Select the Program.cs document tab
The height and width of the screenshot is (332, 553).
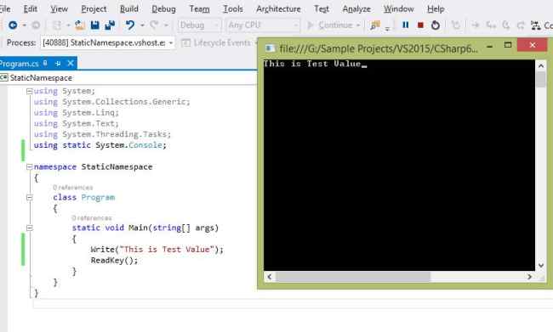tap(19, 64)
